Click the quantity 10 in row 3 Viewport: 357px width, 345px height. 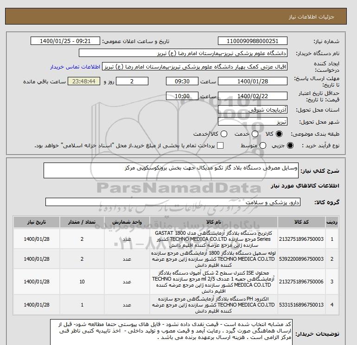click(x=82, y=282)
